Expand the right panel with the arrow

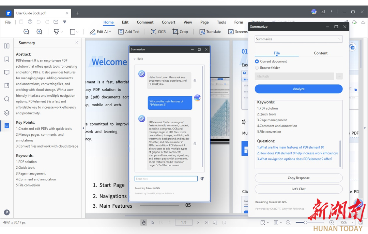365,128
